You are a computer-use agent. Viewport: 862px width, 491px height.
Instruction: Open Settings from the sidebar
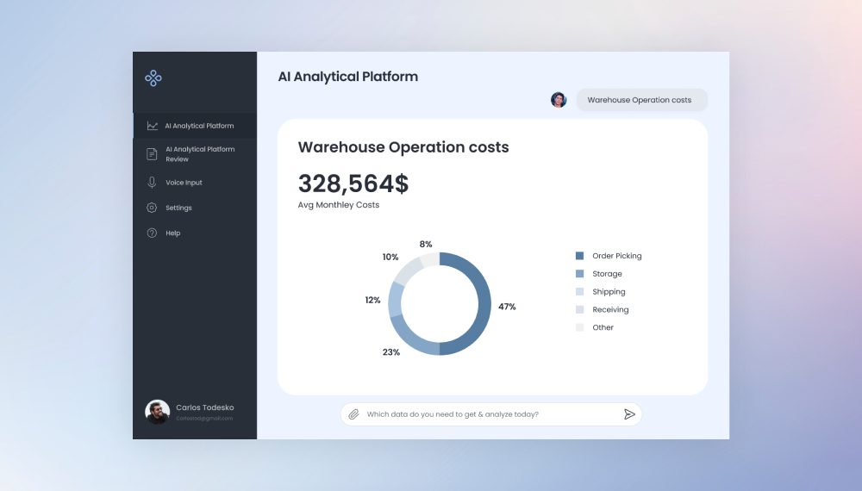pos(195,208)
